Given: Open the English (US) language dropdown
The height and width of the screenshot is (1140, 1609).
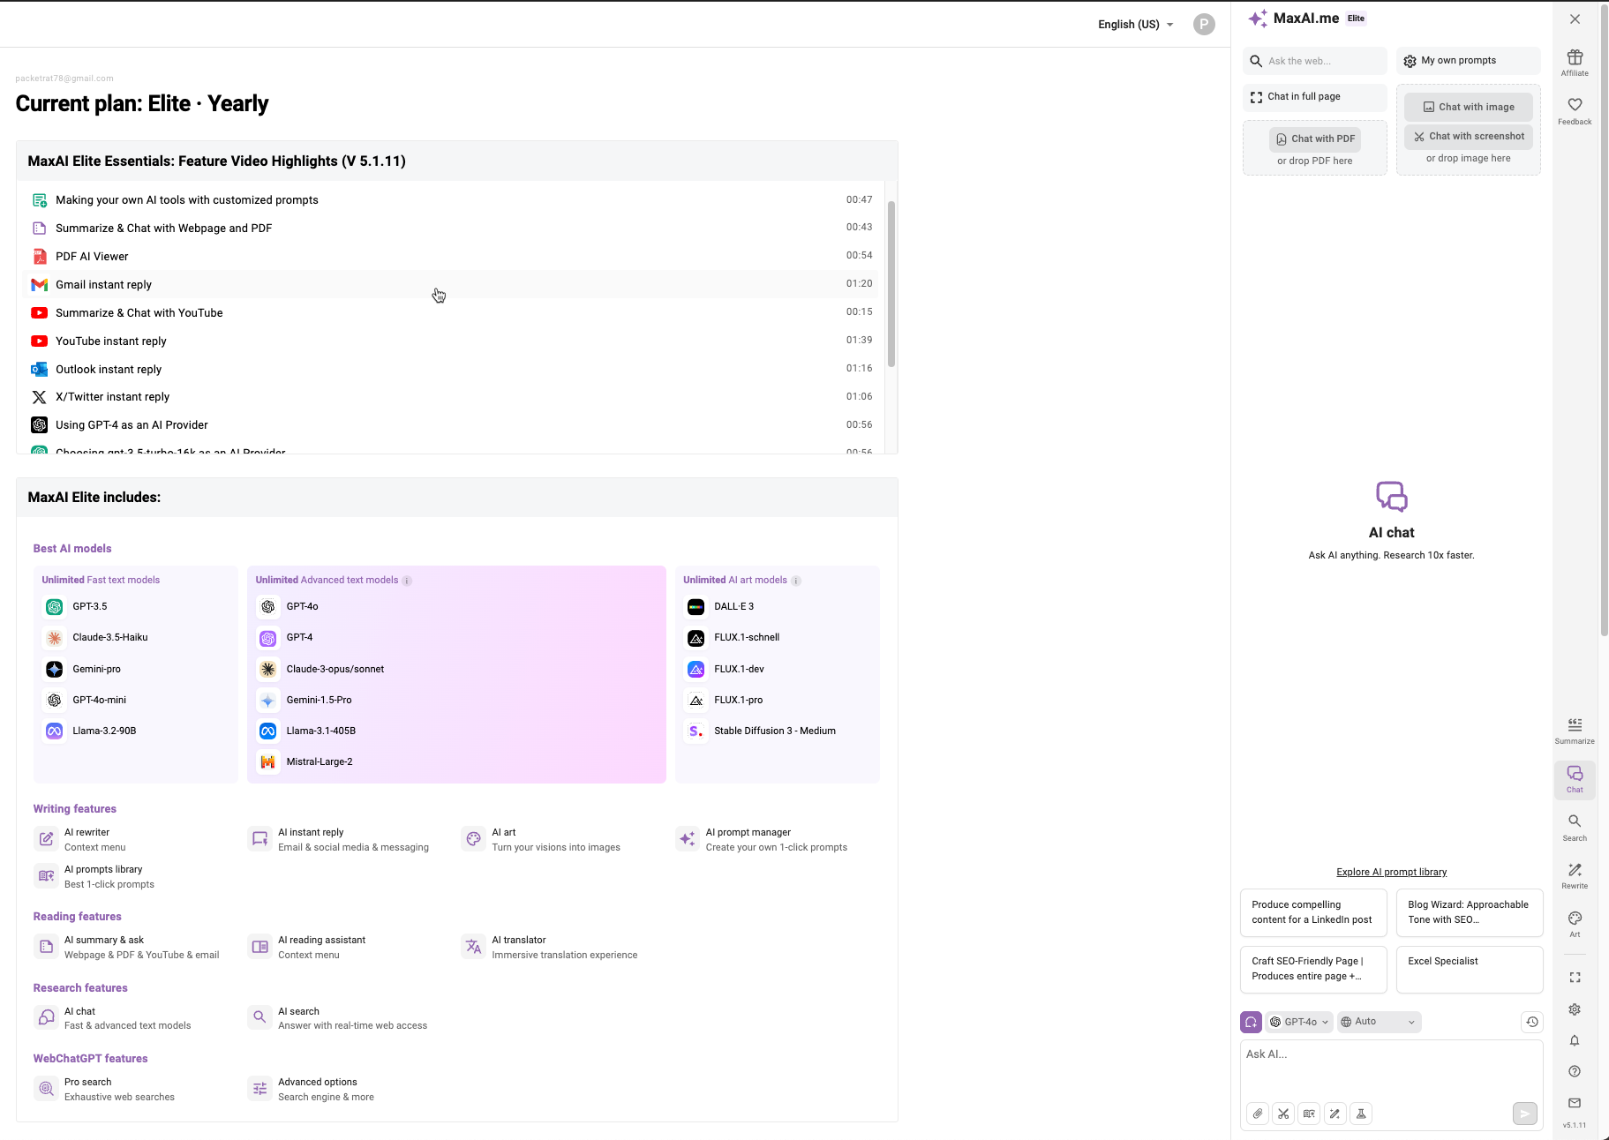Looking at the screenshot, I should pos(1136,25).
